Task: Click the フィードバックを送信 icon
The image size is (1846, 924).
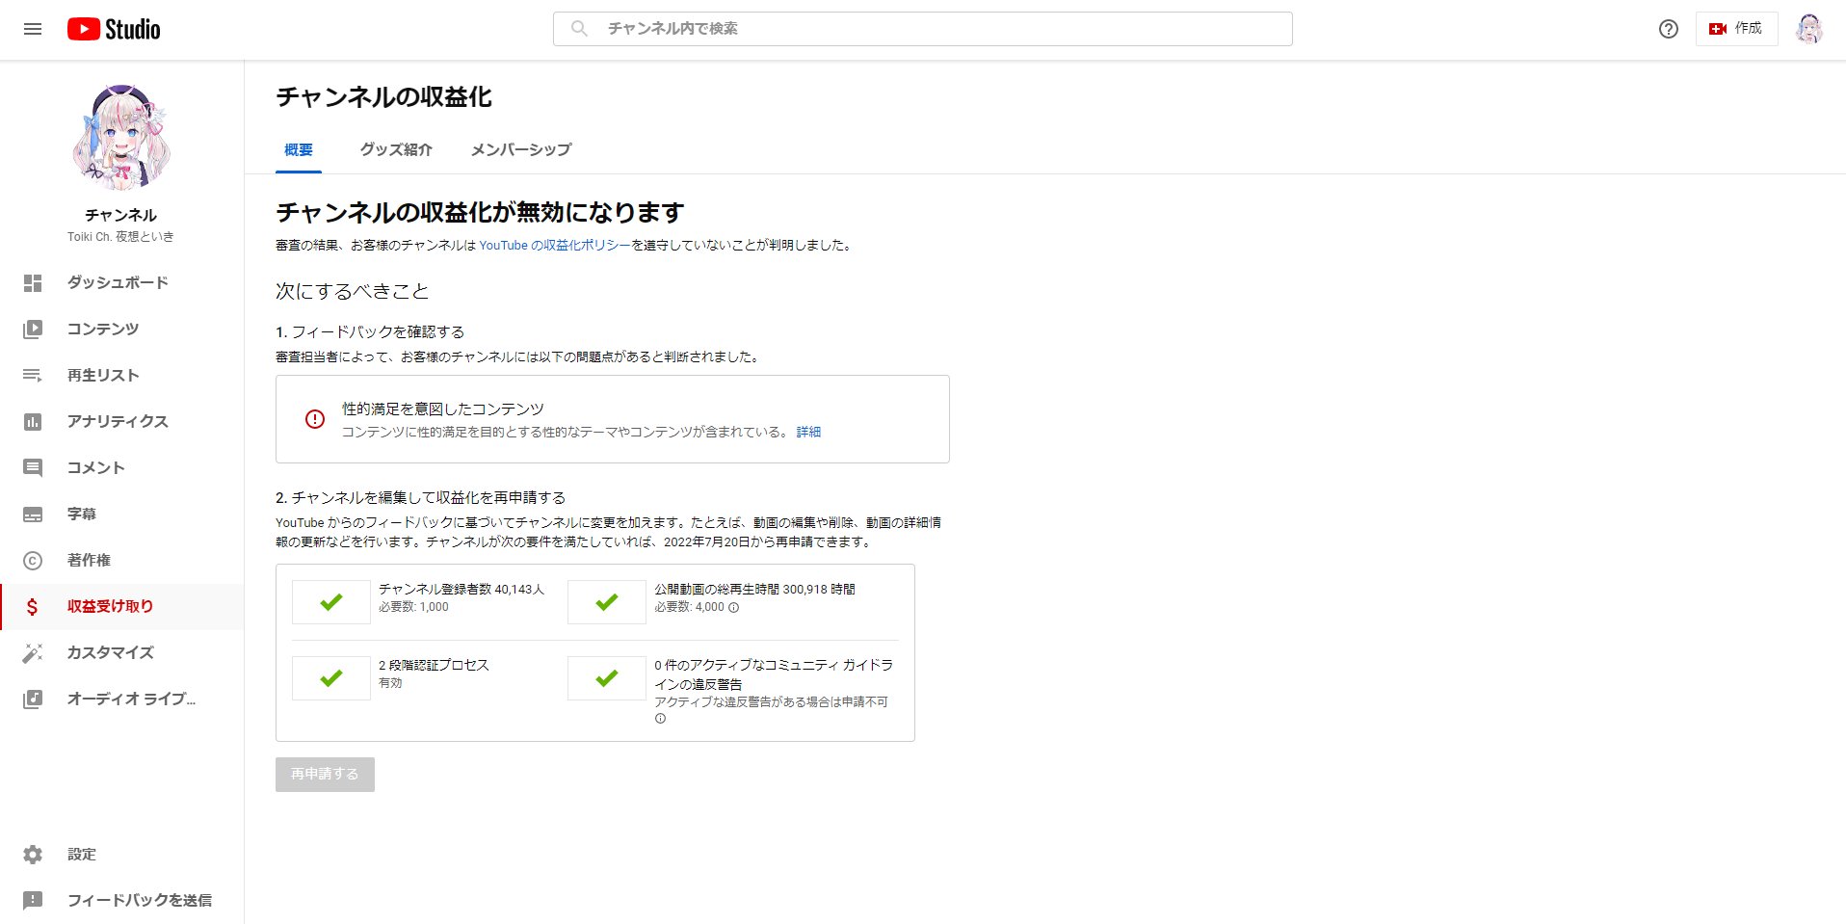Action: pyautogui.click(x=33, y=901)
